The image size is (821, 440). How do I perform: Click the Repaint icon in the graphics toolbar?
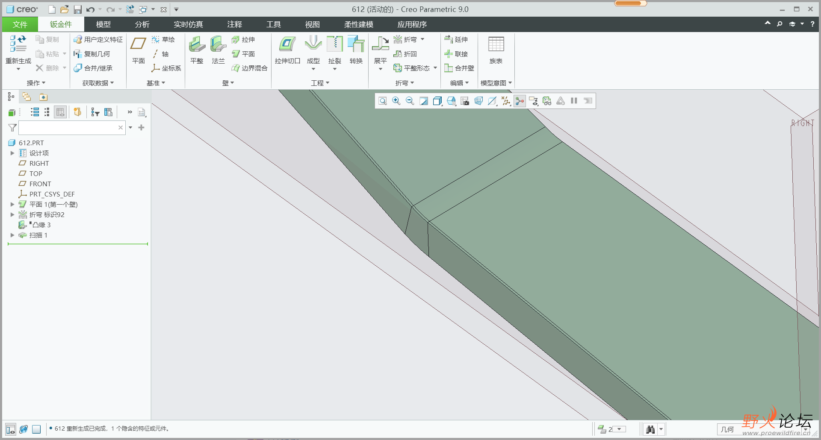click(x=424, y=101)
